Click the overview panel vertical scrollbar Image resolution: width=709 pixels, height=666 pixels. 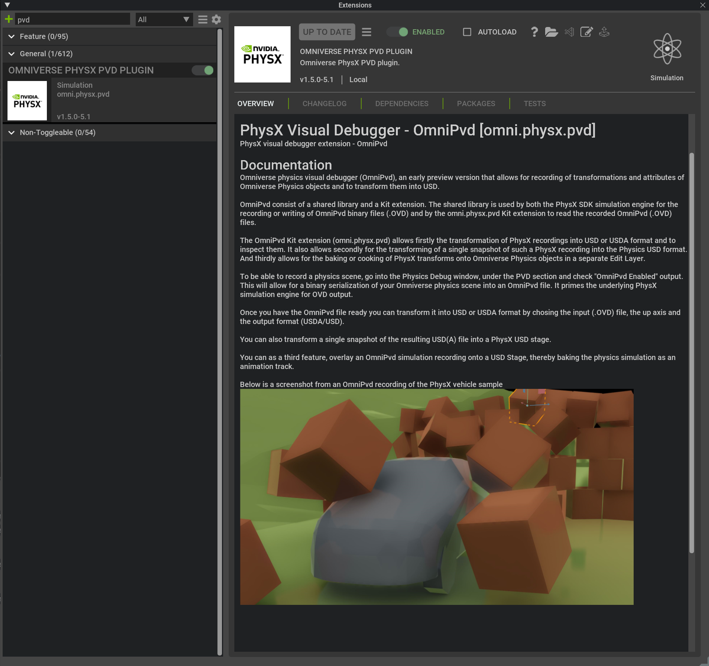(x=691, y=352)
